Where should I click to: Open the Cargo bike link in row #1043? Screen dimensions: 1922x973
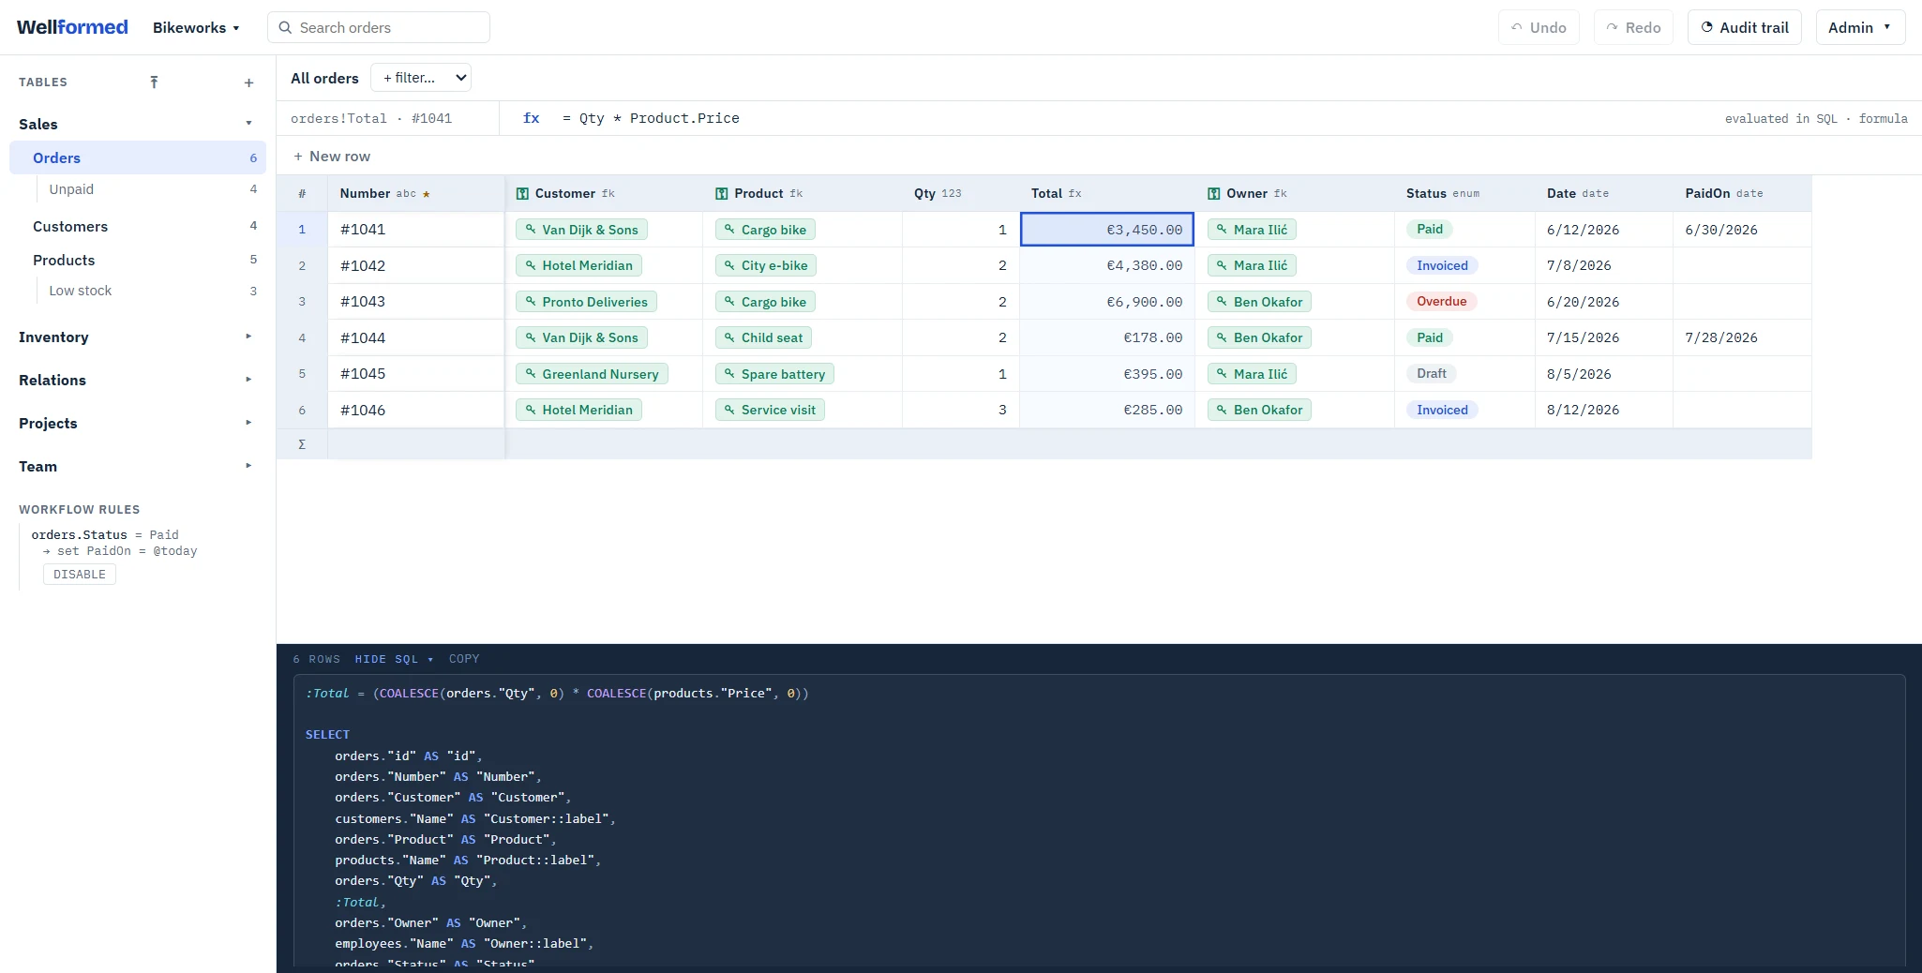click(x=765, y=302)
